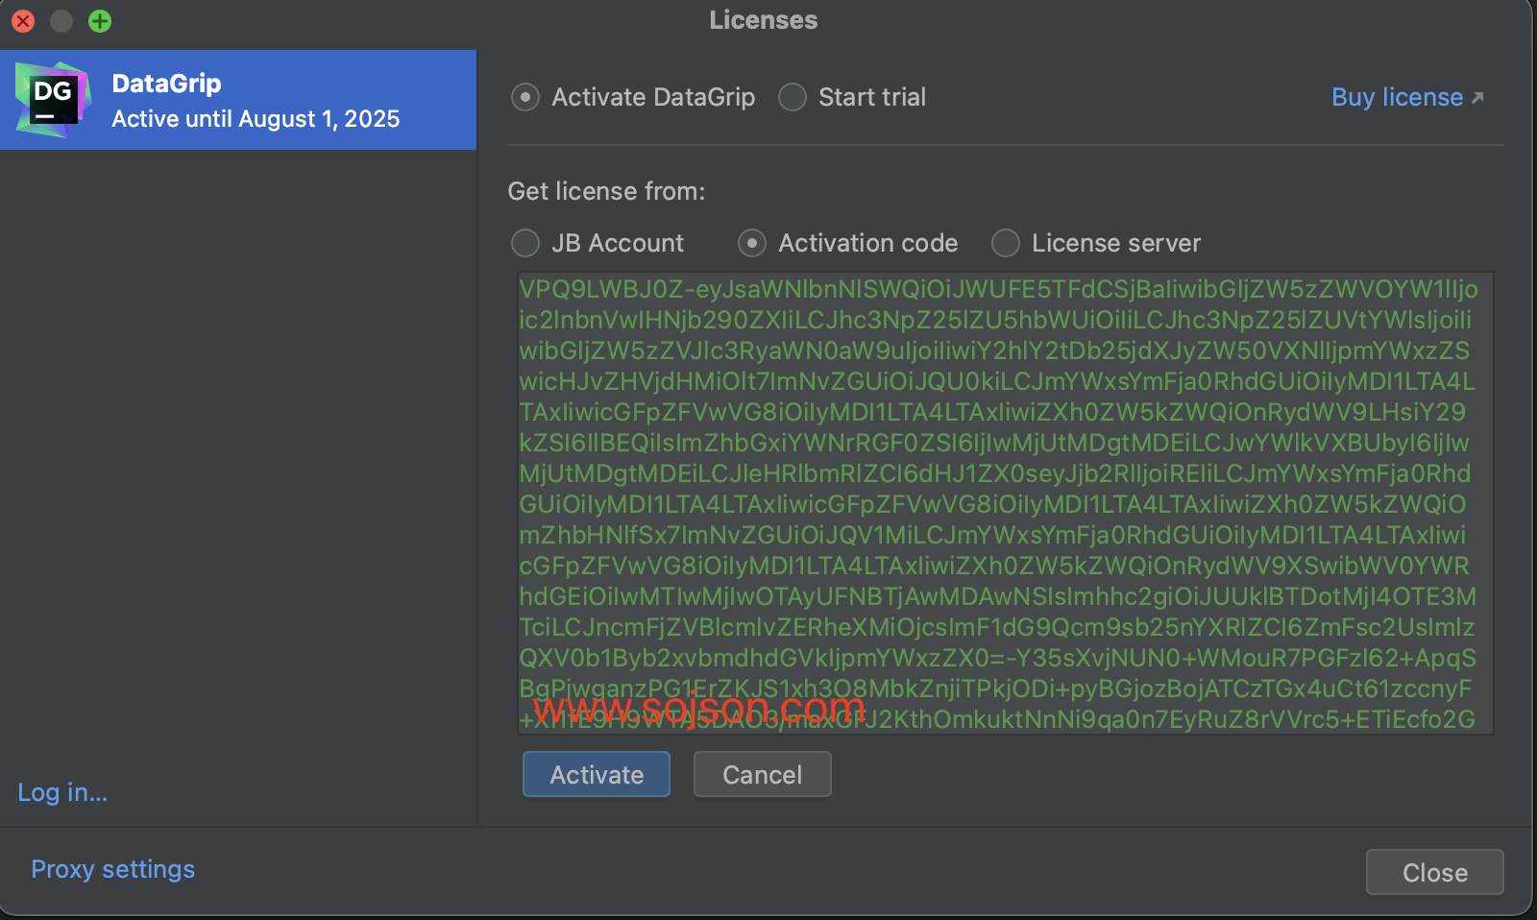
Task: Pick the Activation code radio button
Action: click(752, 244)
